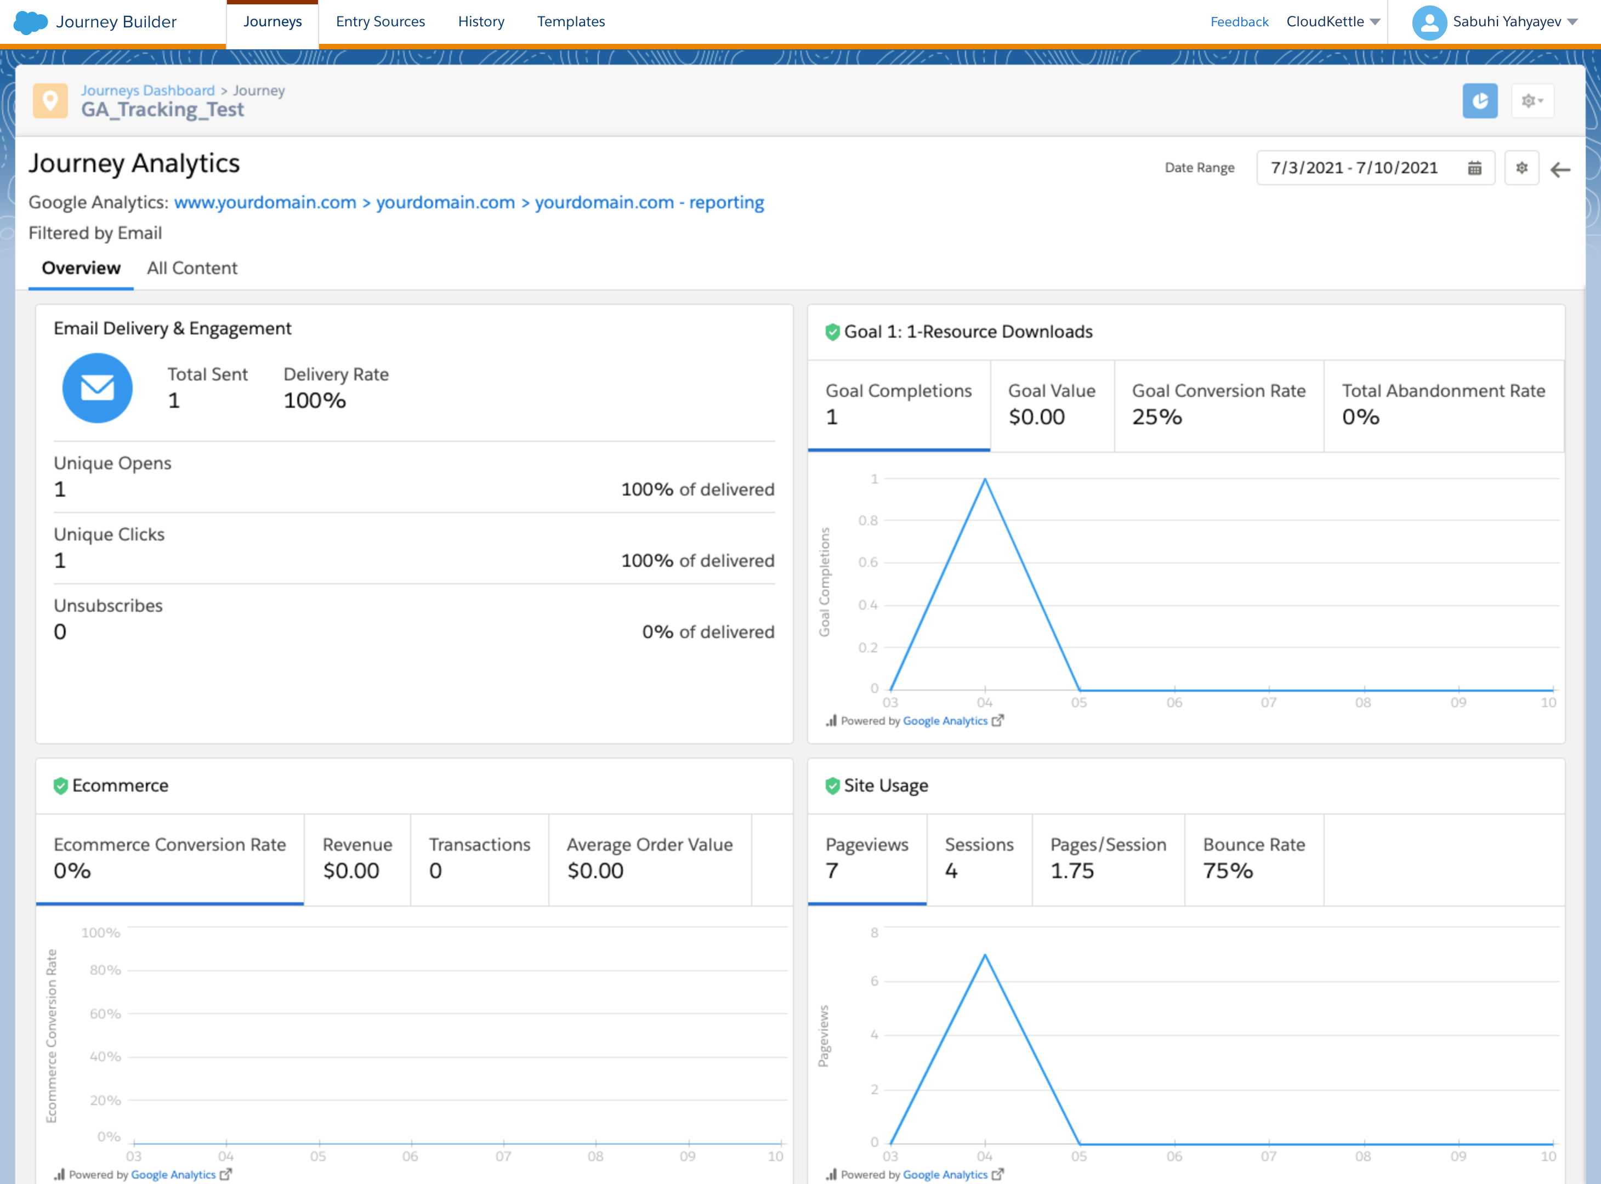Image resolution: width=1601 pixels, height=1184 pixels.
Task: Click the back arrow icon beside Date Range
Action: point(1561,169)
